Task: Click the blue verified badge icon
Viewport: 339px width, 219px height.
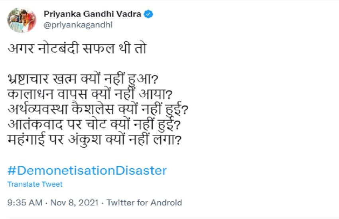Action: [x=148, y=14]
